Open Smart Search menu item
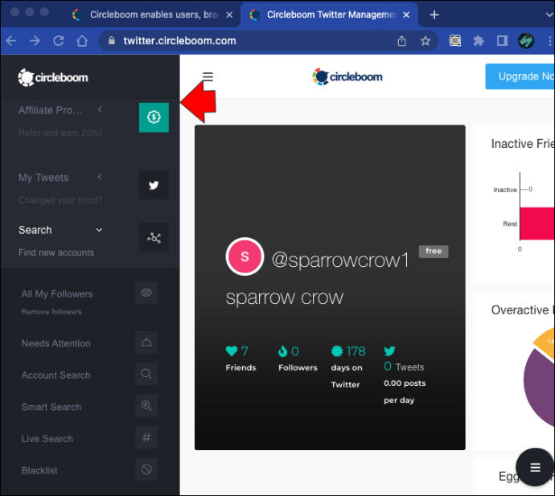Image resolution: width=555 pixels, height=496 pixels. [51, 408]
